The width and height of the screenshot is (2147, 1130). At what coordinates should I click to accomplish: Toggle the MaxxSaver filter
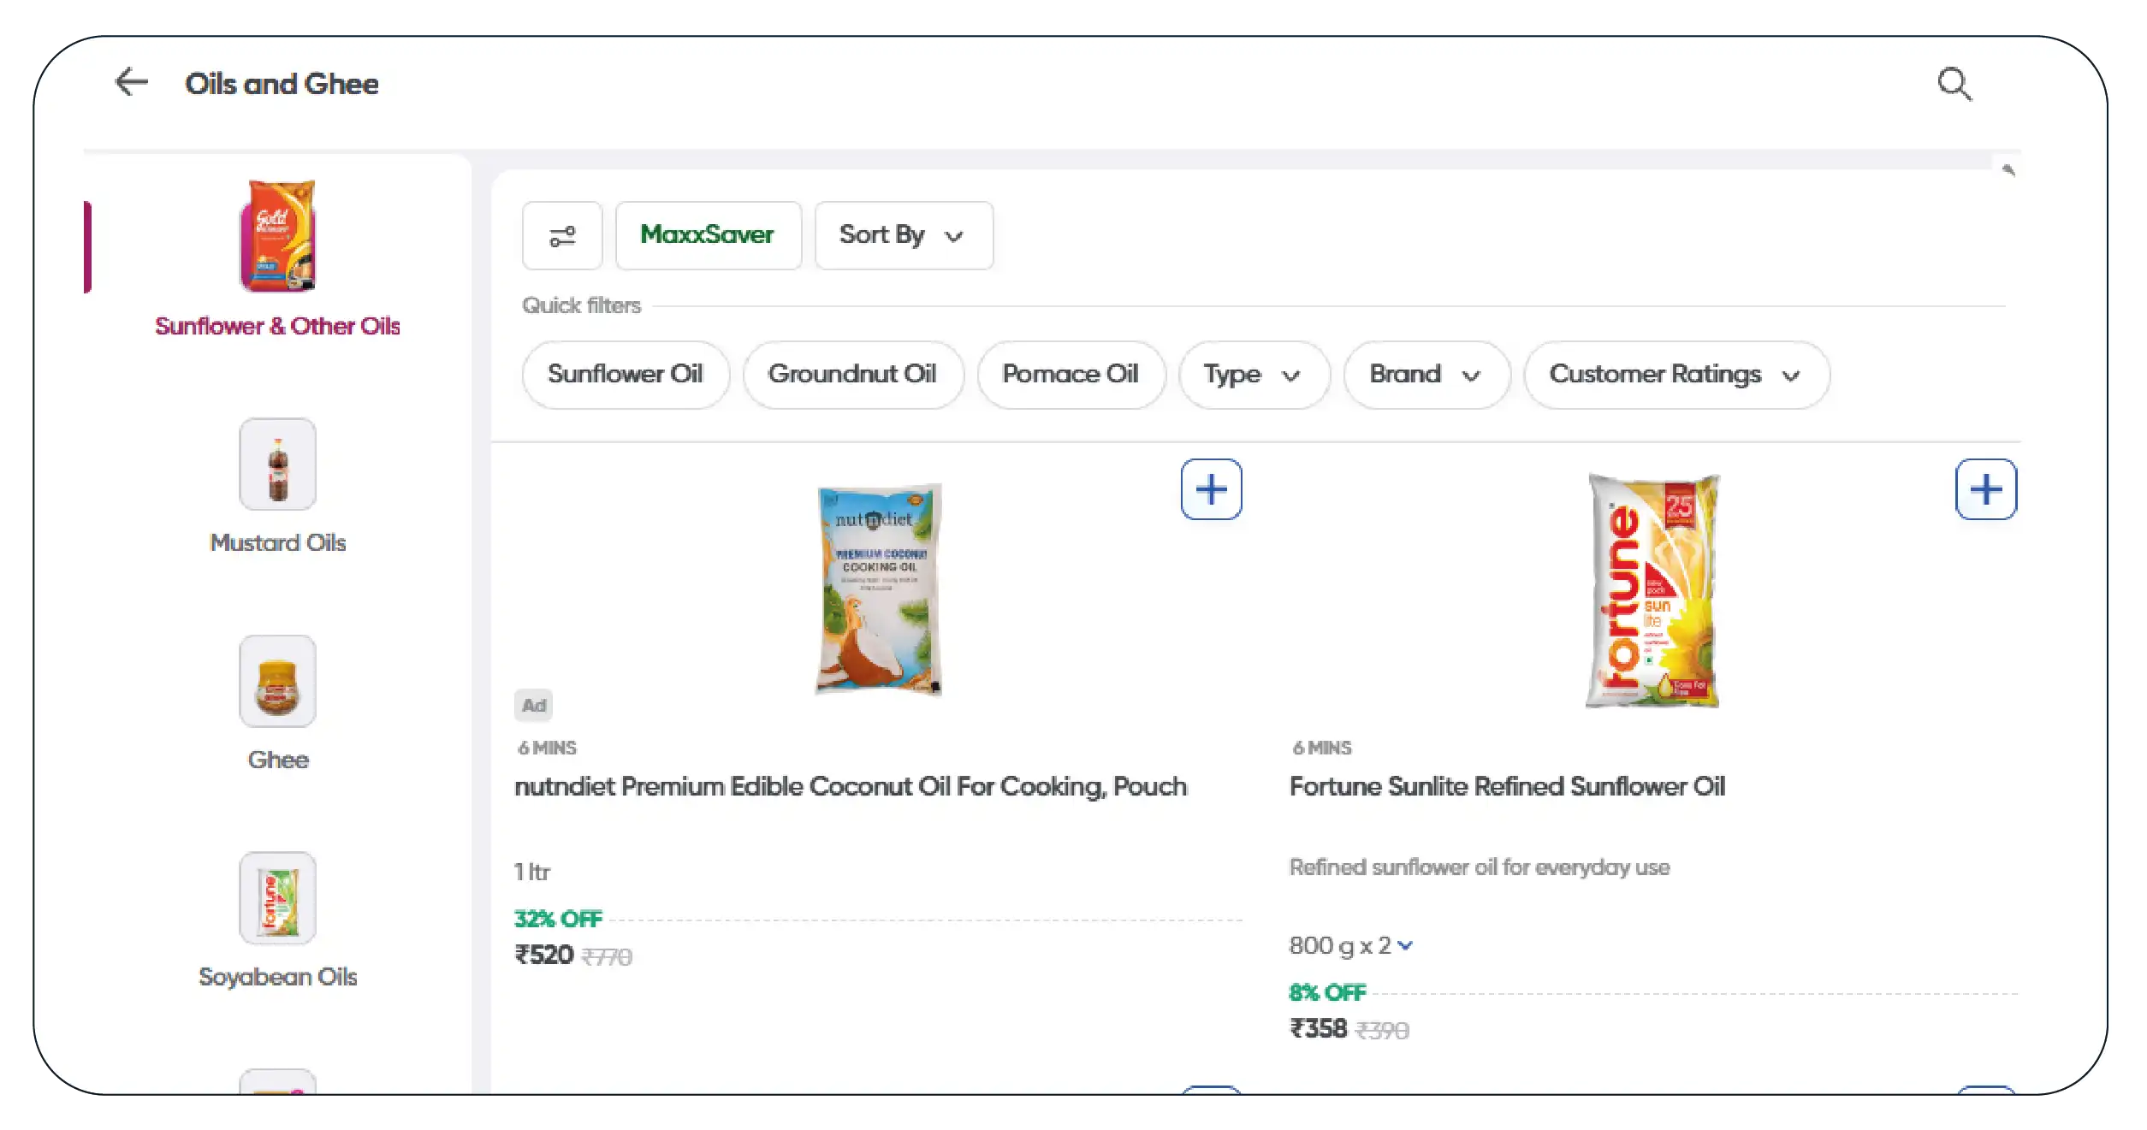708,235
